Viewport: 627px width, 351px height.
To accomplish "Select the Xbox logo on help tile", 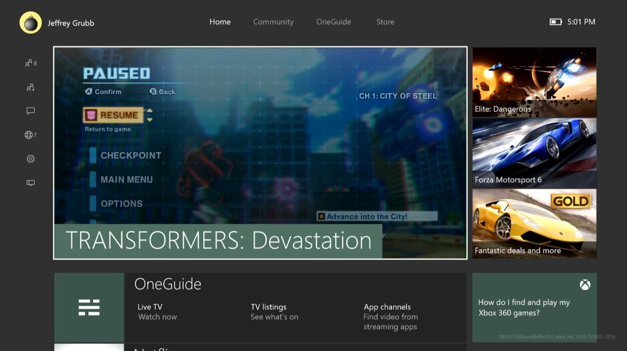I will (585, 285).
